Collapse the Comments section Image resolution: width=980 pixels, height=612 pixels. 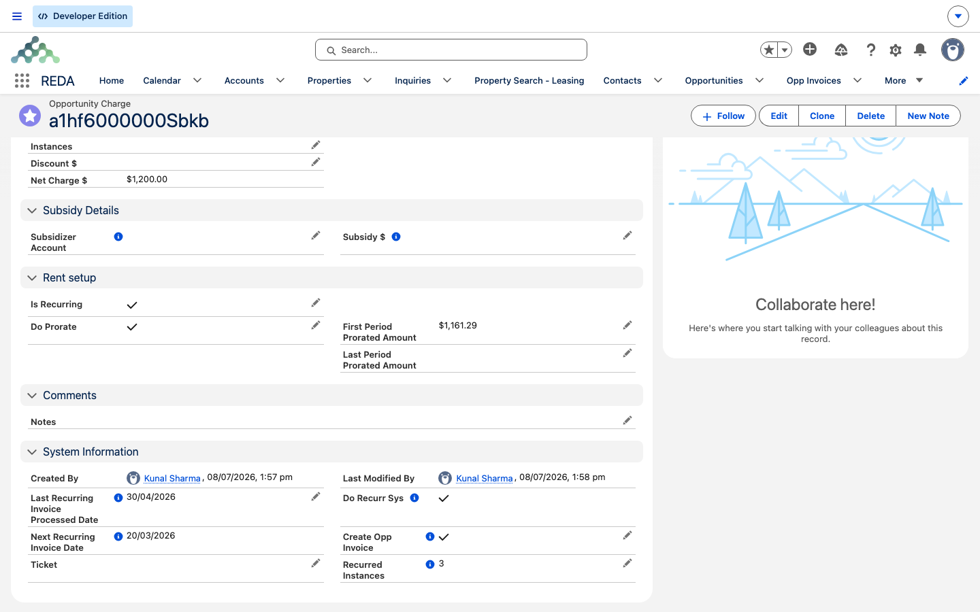(32, 396)
